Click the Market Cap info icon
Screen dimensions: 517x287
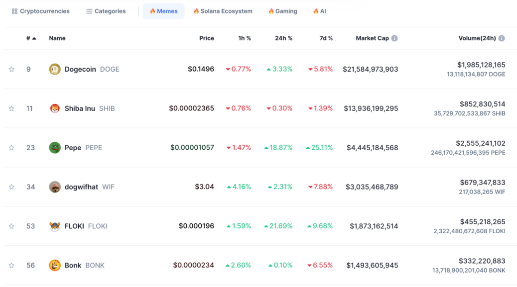tap(394, 38)
